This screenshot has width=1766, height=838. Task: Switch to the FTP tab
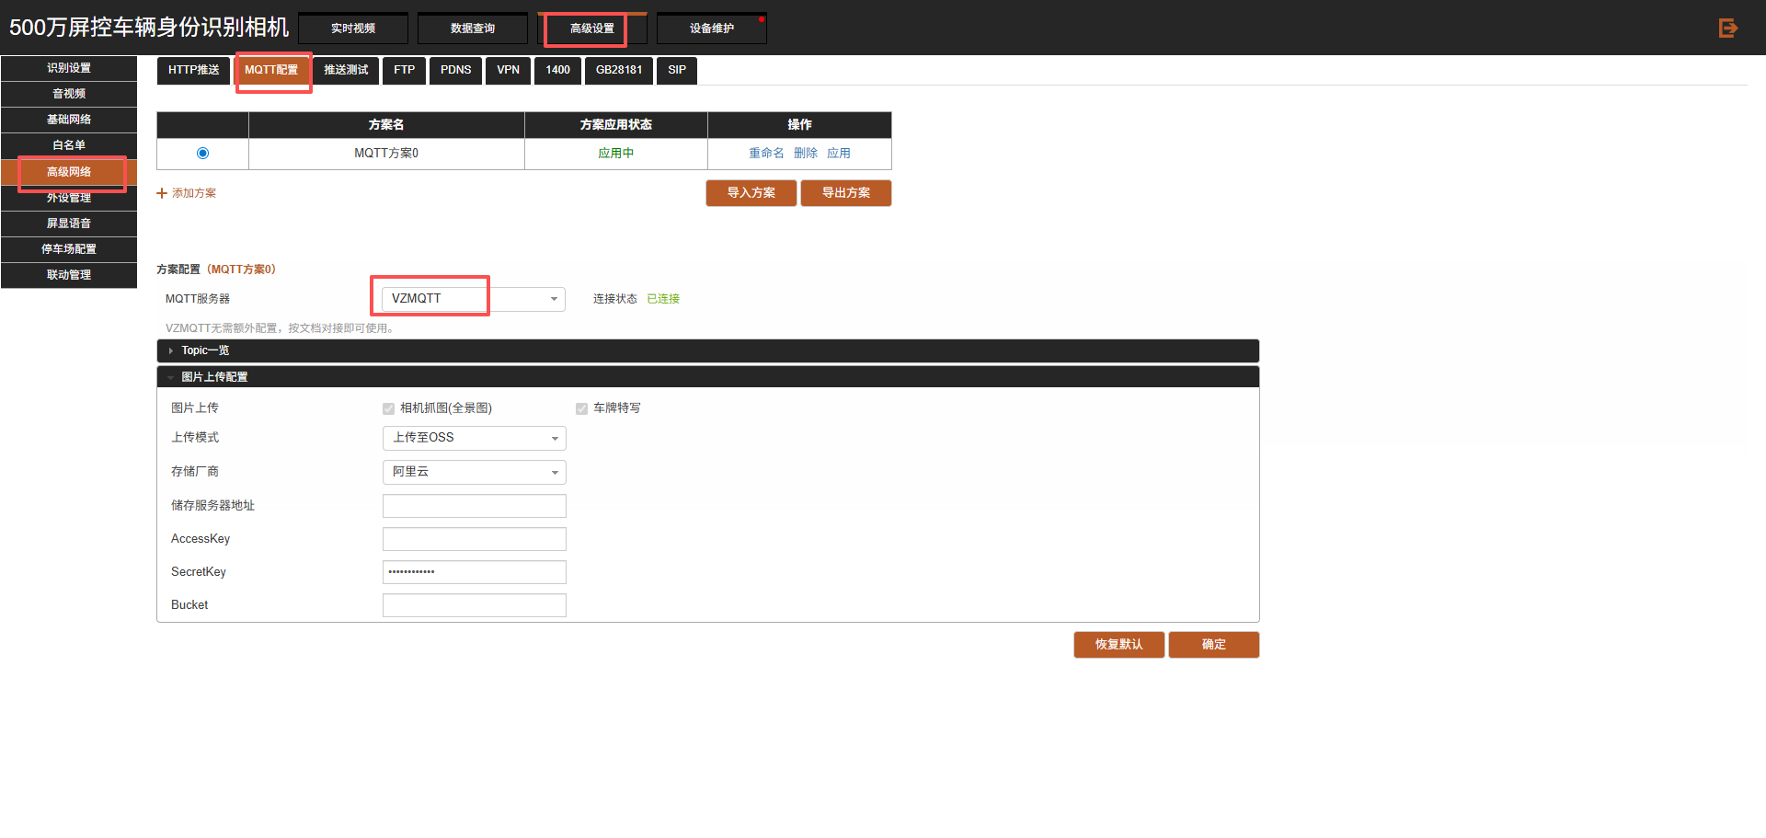(x=405, y=70)
